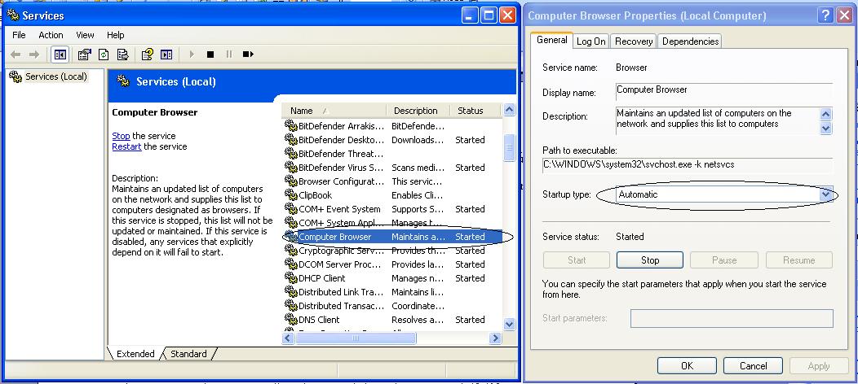
Task: Sort by the Name column header
Action: [x=334, y=111]
